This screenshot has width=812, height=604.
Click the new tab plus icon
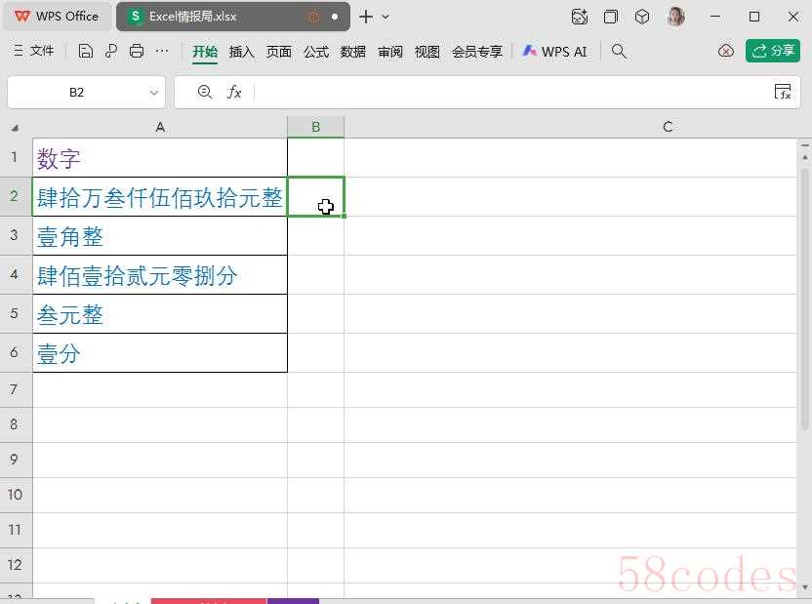(366, 17)
